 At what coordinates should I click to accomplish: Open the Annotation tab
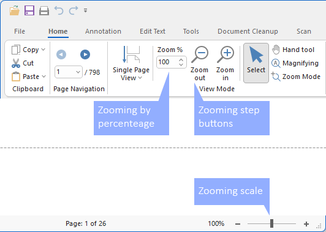103,31
